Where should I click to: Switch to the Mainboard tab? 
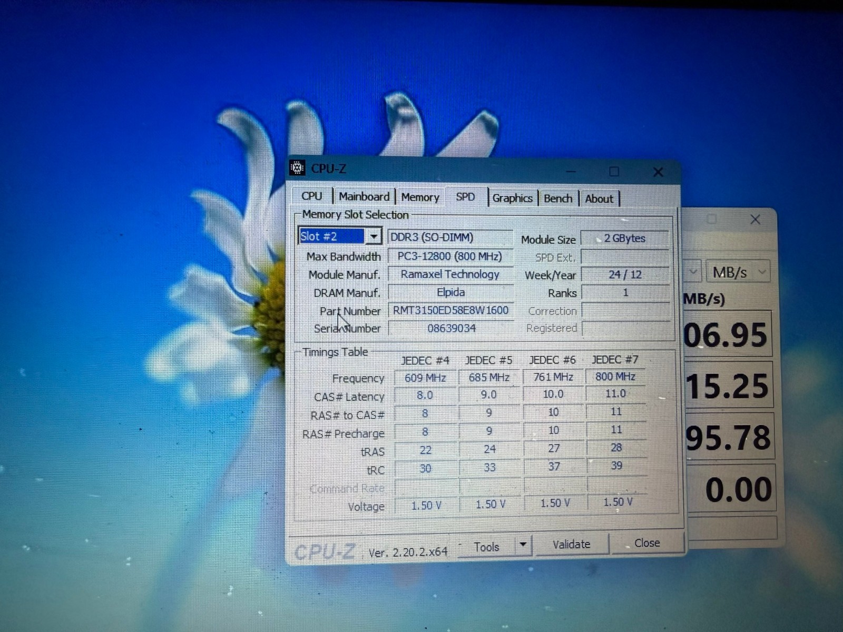pos(364,196)
